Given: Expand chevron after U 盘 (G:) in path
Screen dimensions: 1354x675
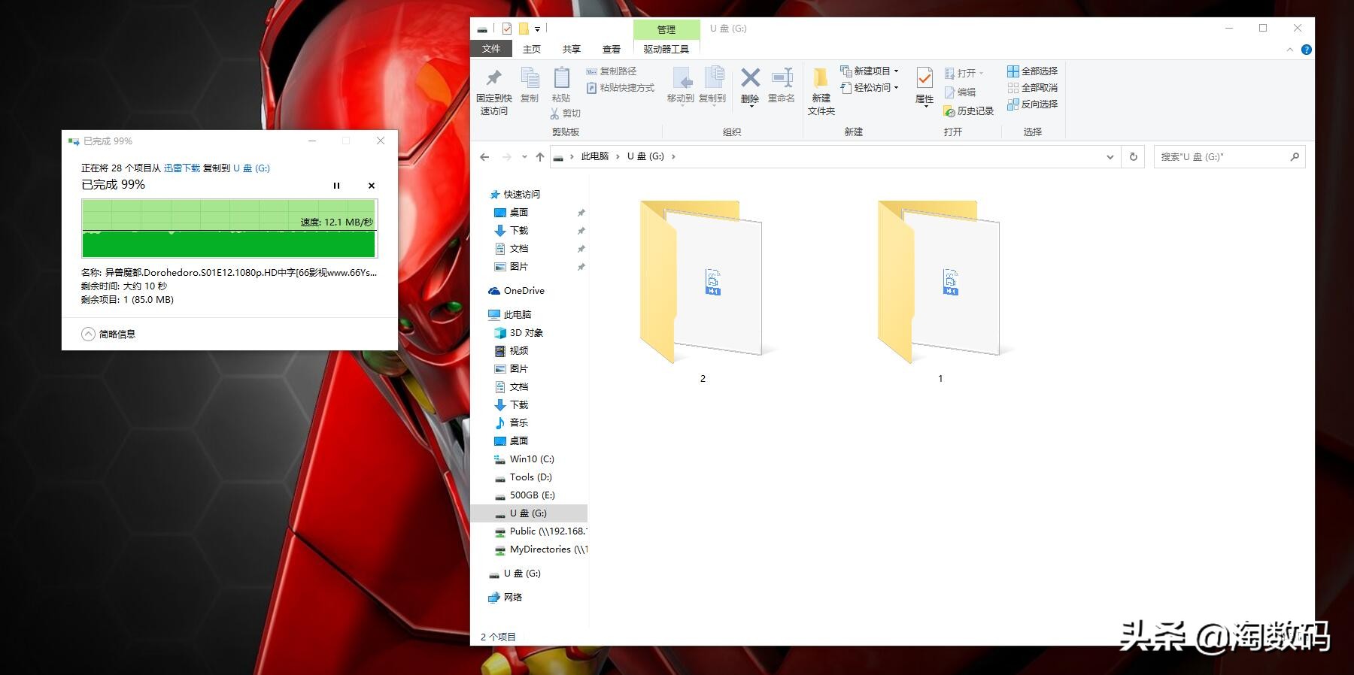Looking at the screenshot, I should coord(673,156).
